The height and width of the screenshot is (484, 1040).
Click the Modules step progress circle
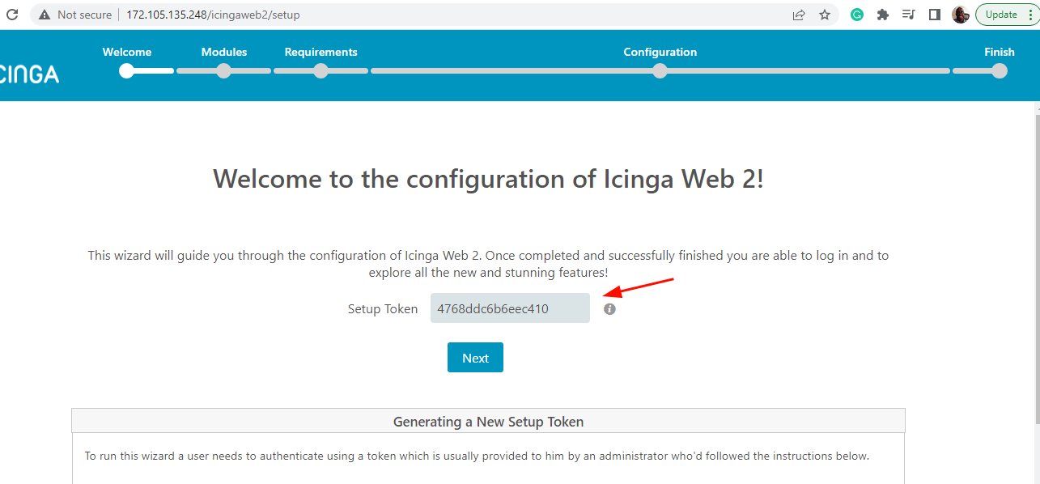pyautogui.click(x=224, y=71)
